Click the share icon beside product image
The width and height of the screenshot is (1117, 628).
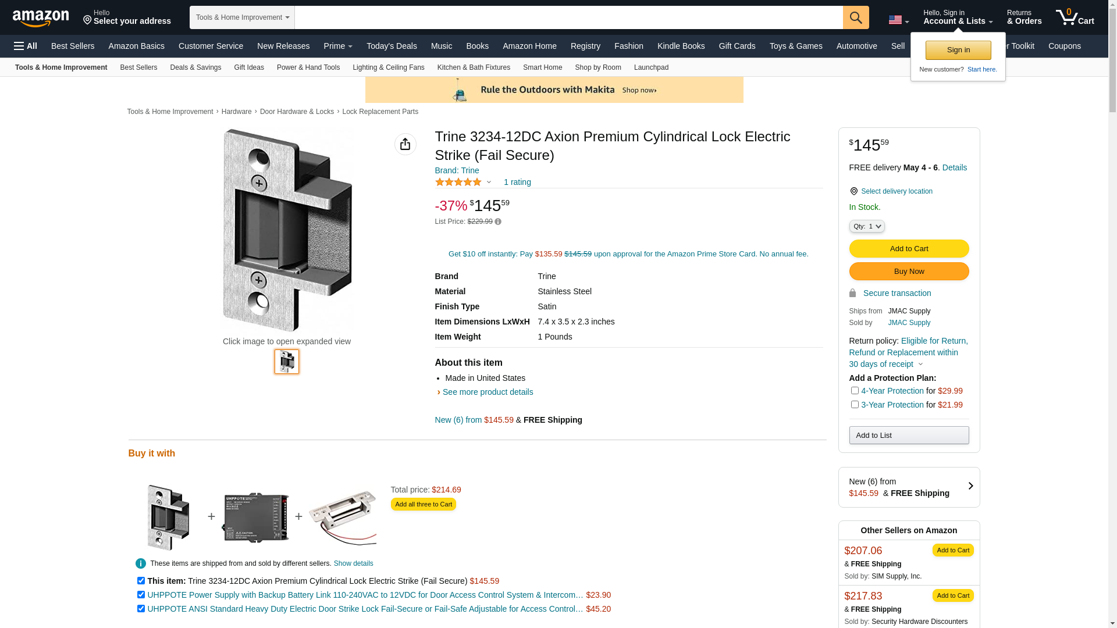click(x=405, y=144)
